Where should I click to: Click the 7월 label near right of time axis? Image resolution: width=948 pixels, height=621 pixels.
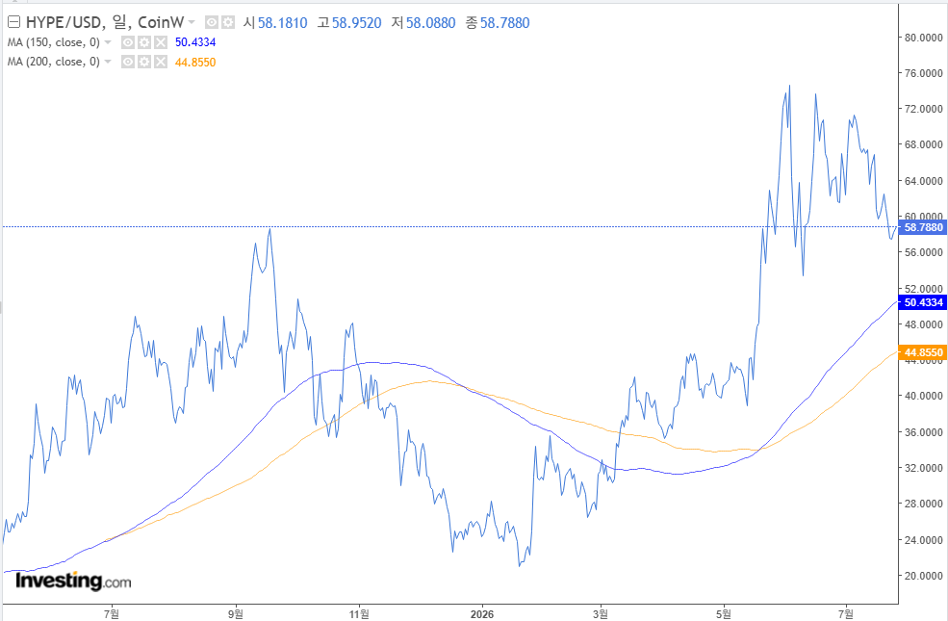[846, 613]
